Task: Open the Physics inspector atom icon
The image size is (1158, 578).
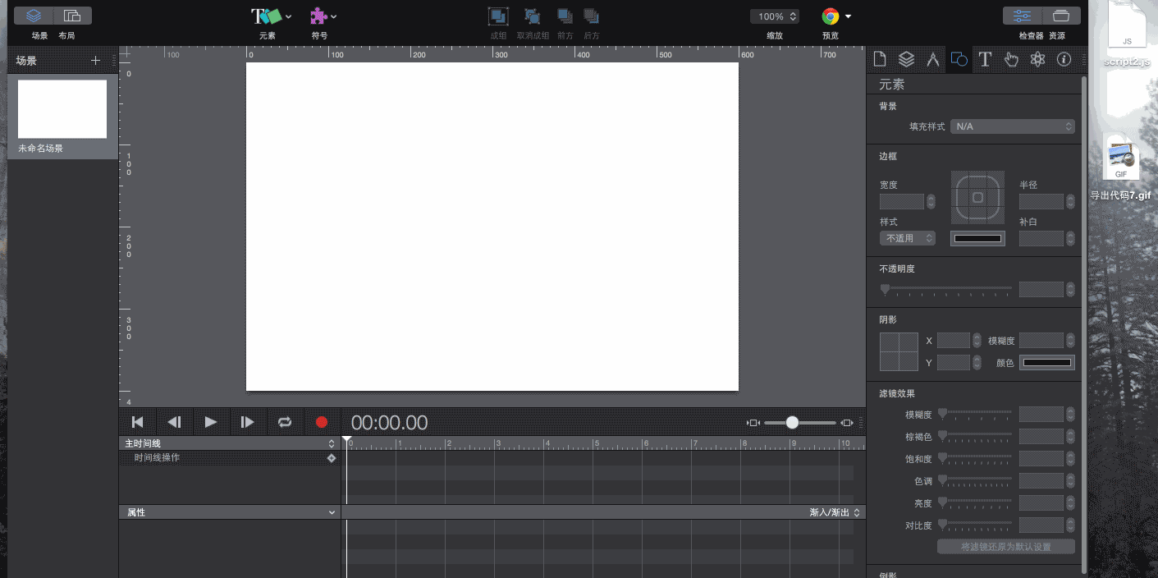Action: click(1037, 59)
